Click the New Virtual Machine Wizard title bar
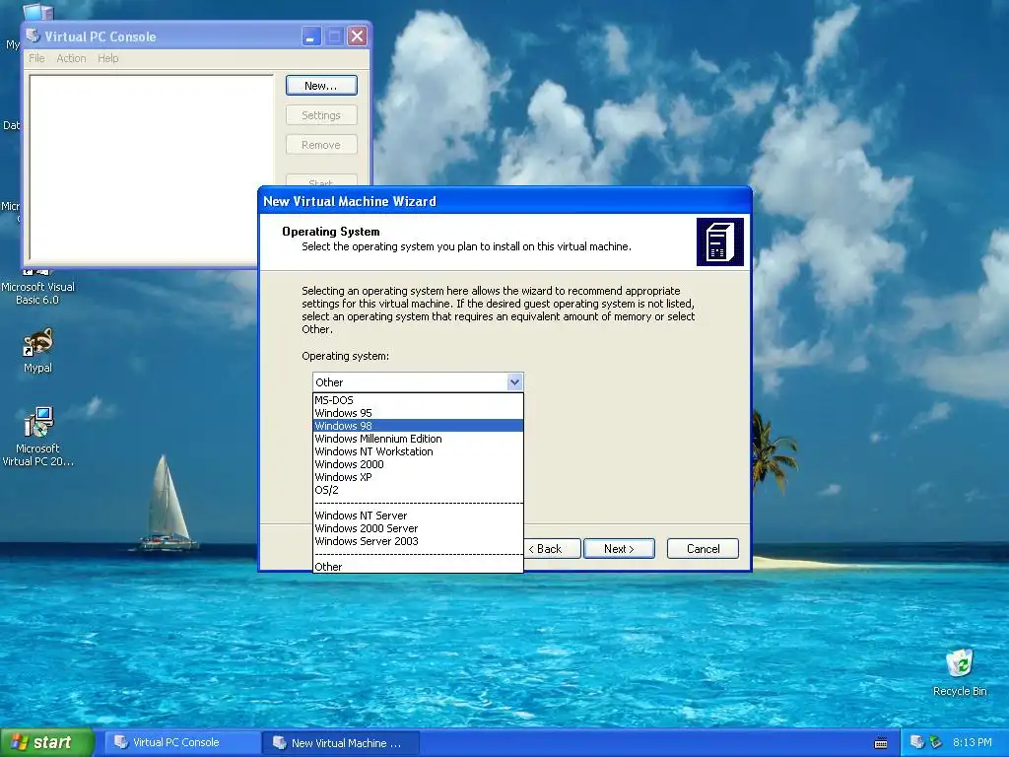This screenshot has width=1009, height=757. 504,201
